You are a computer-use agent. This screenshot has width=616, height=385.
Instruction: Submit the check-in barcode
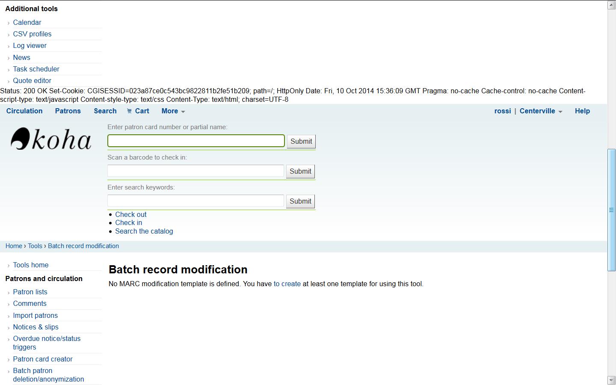point(300,171)
